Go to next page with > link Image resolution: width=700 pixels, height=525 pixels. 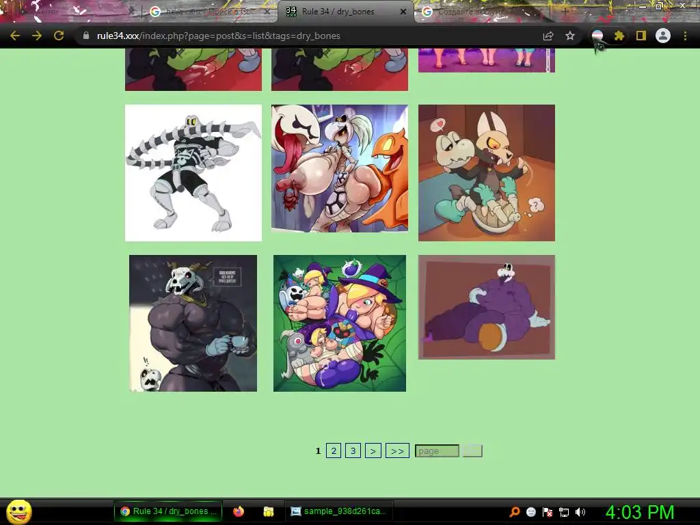pyautogui.click(x=373, y=451)
